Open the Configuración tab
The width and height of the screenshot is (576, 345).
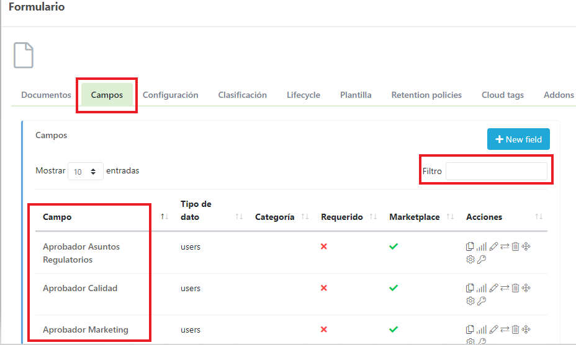(170, 95)
